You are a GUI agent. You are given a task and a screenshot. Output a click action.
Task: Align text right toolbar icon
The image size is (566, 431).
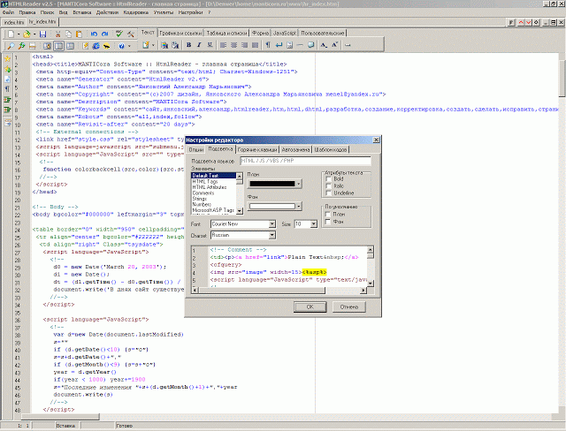click(244, 45)
